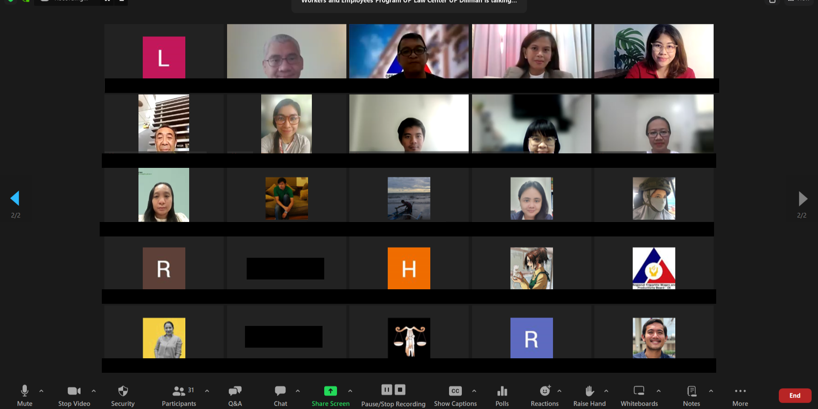The image size is (818, 409).
Task: Open the Q&A window
Action: click(235, 395)
